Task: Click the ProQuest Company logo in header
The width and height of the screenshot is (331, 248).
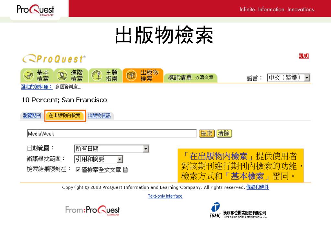Action: coord(35,10)
